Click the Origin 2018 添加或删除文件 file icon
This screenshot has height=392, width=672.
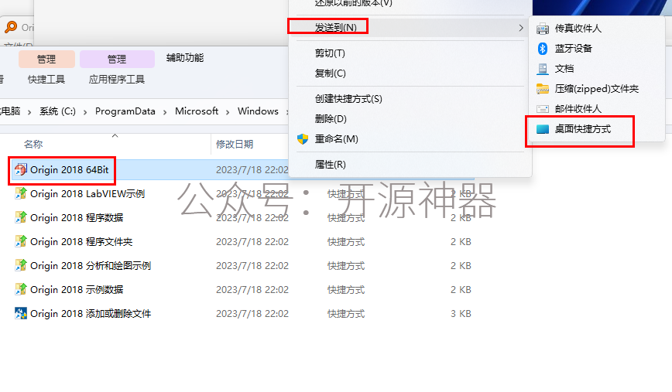coord(21,314)
